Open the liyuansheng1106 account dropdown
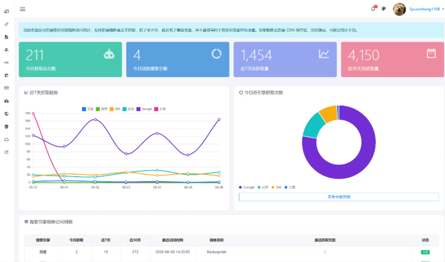The width and height of the screenshot is (445, 262). tap(426, 9)
